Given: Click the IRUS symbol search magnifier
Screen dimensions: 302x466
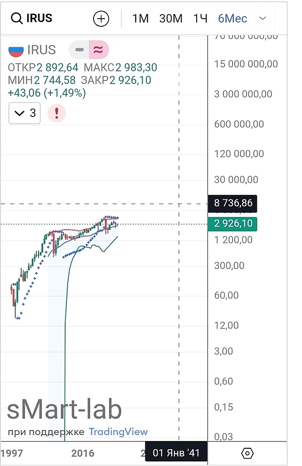Looking at the screenshot, I should tap(16, 19).
